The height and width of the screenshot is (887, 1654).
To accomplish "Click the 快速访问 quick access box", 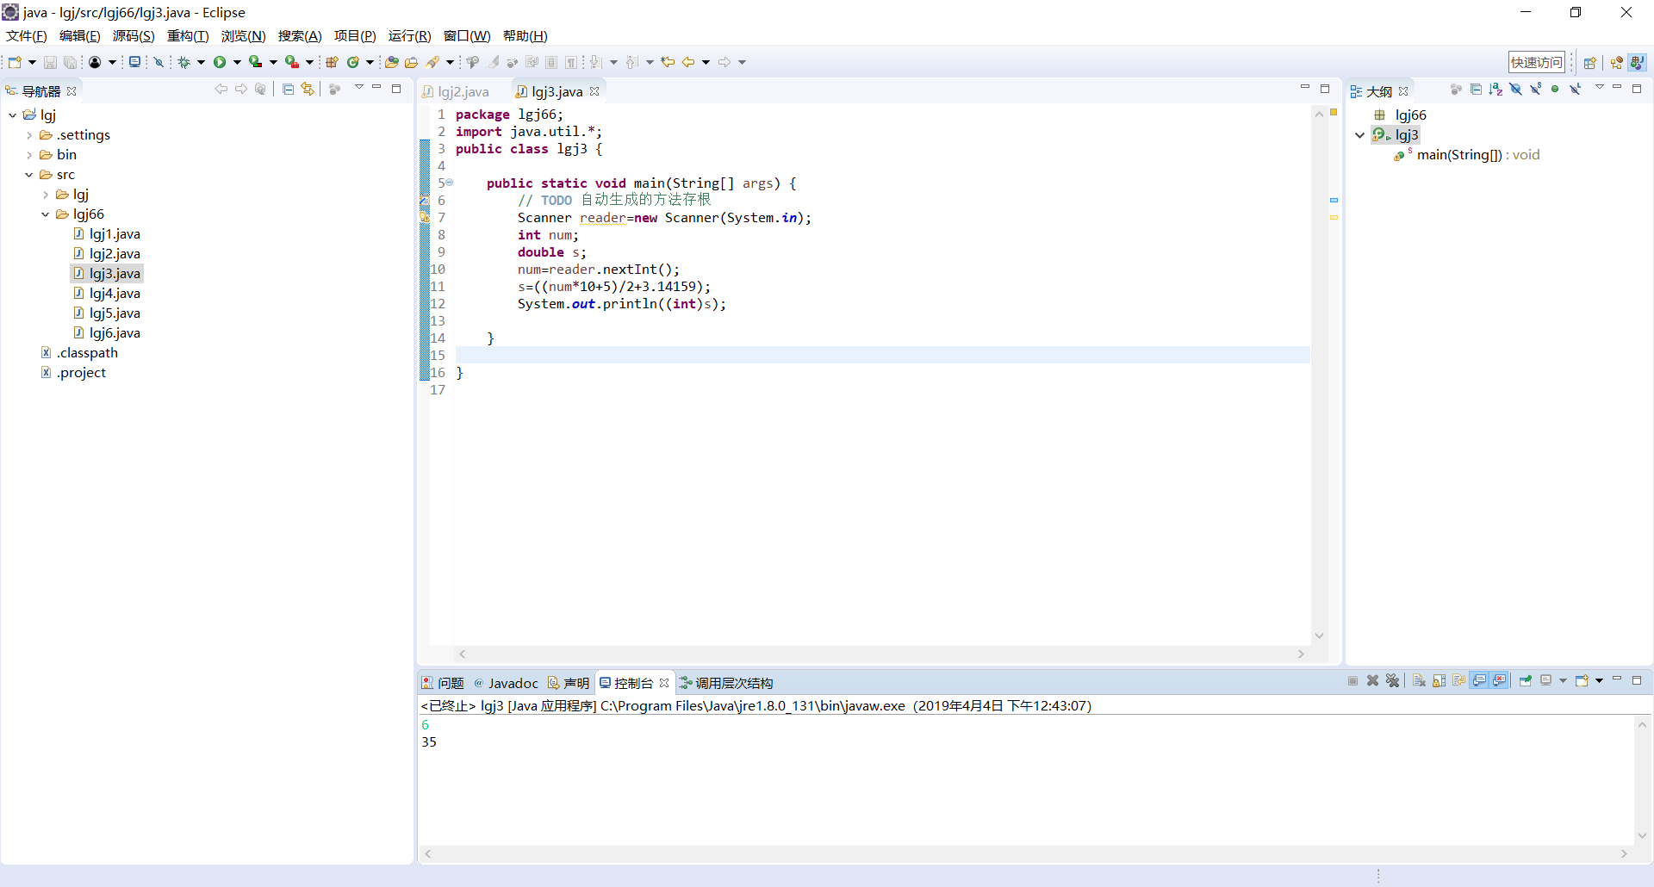I will coord(1536,63).
